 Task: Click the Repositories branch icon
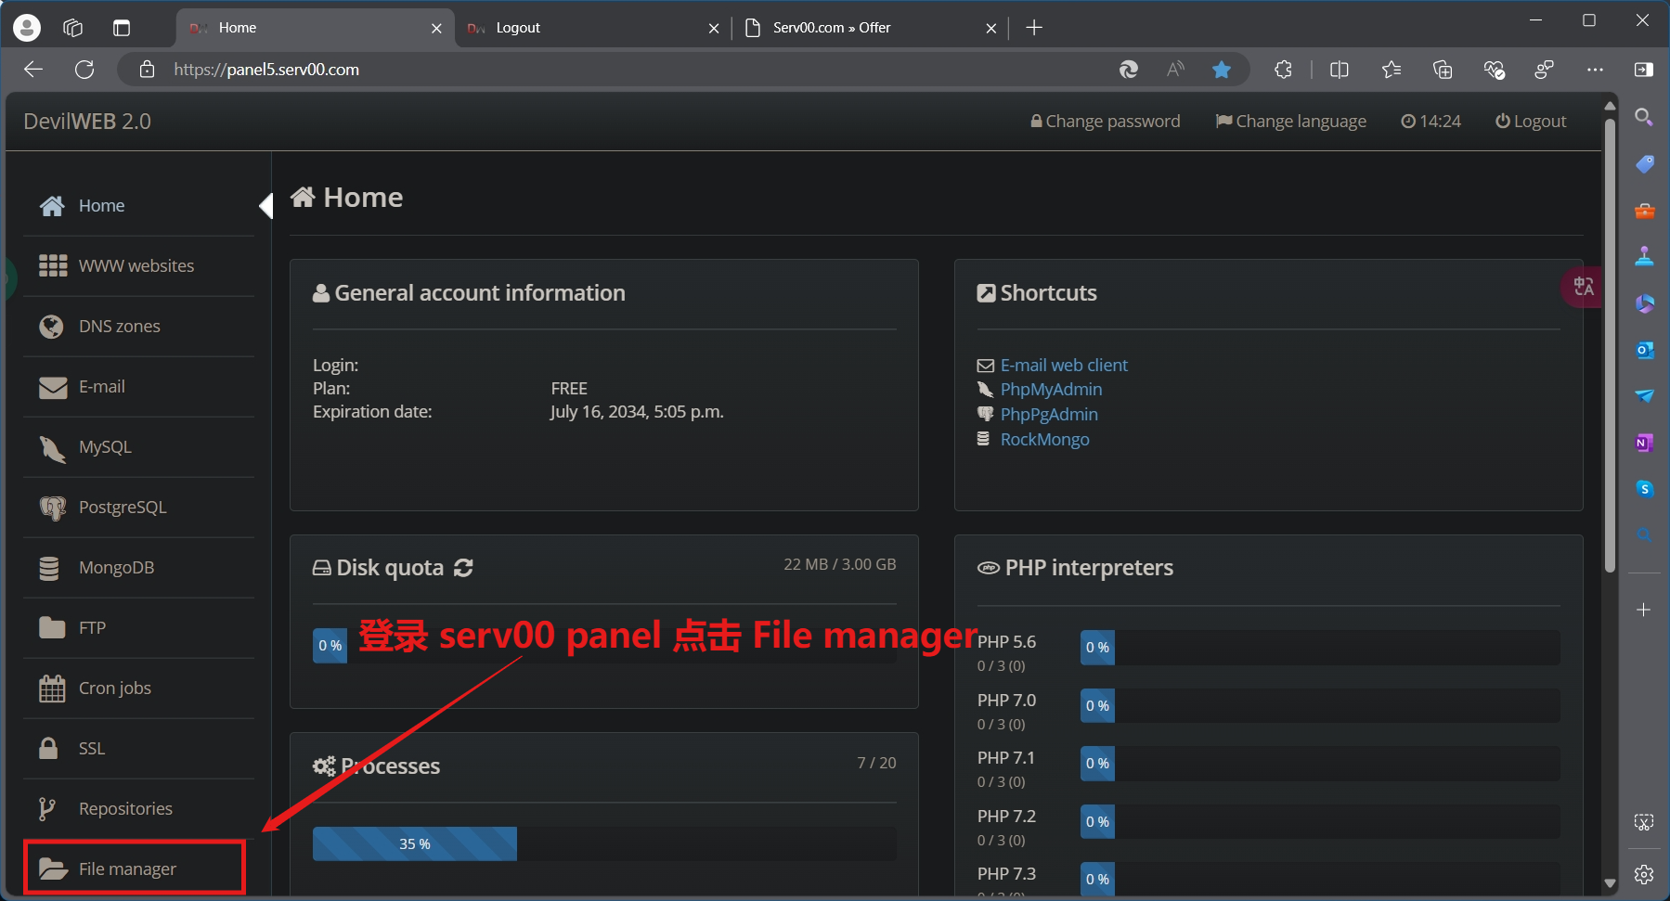click(47, 809)
